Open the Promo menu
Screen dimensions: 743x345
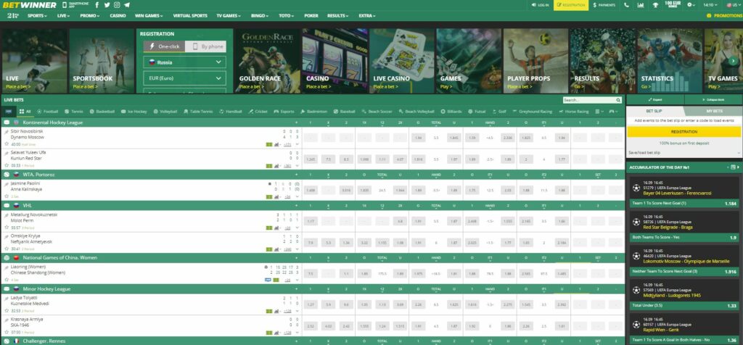(x=89, y=16)
